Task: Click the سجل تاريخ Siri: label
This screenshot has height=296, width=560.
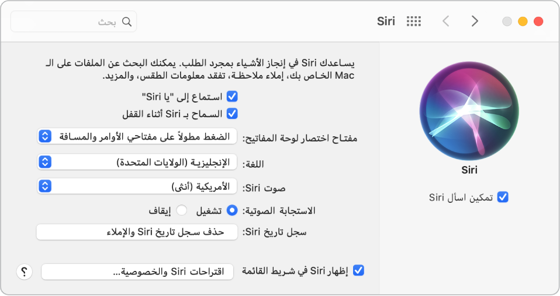Action: tap(275, 232)
